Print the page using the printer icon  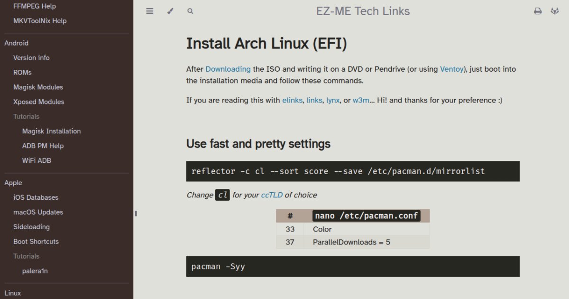coord(538,10)
